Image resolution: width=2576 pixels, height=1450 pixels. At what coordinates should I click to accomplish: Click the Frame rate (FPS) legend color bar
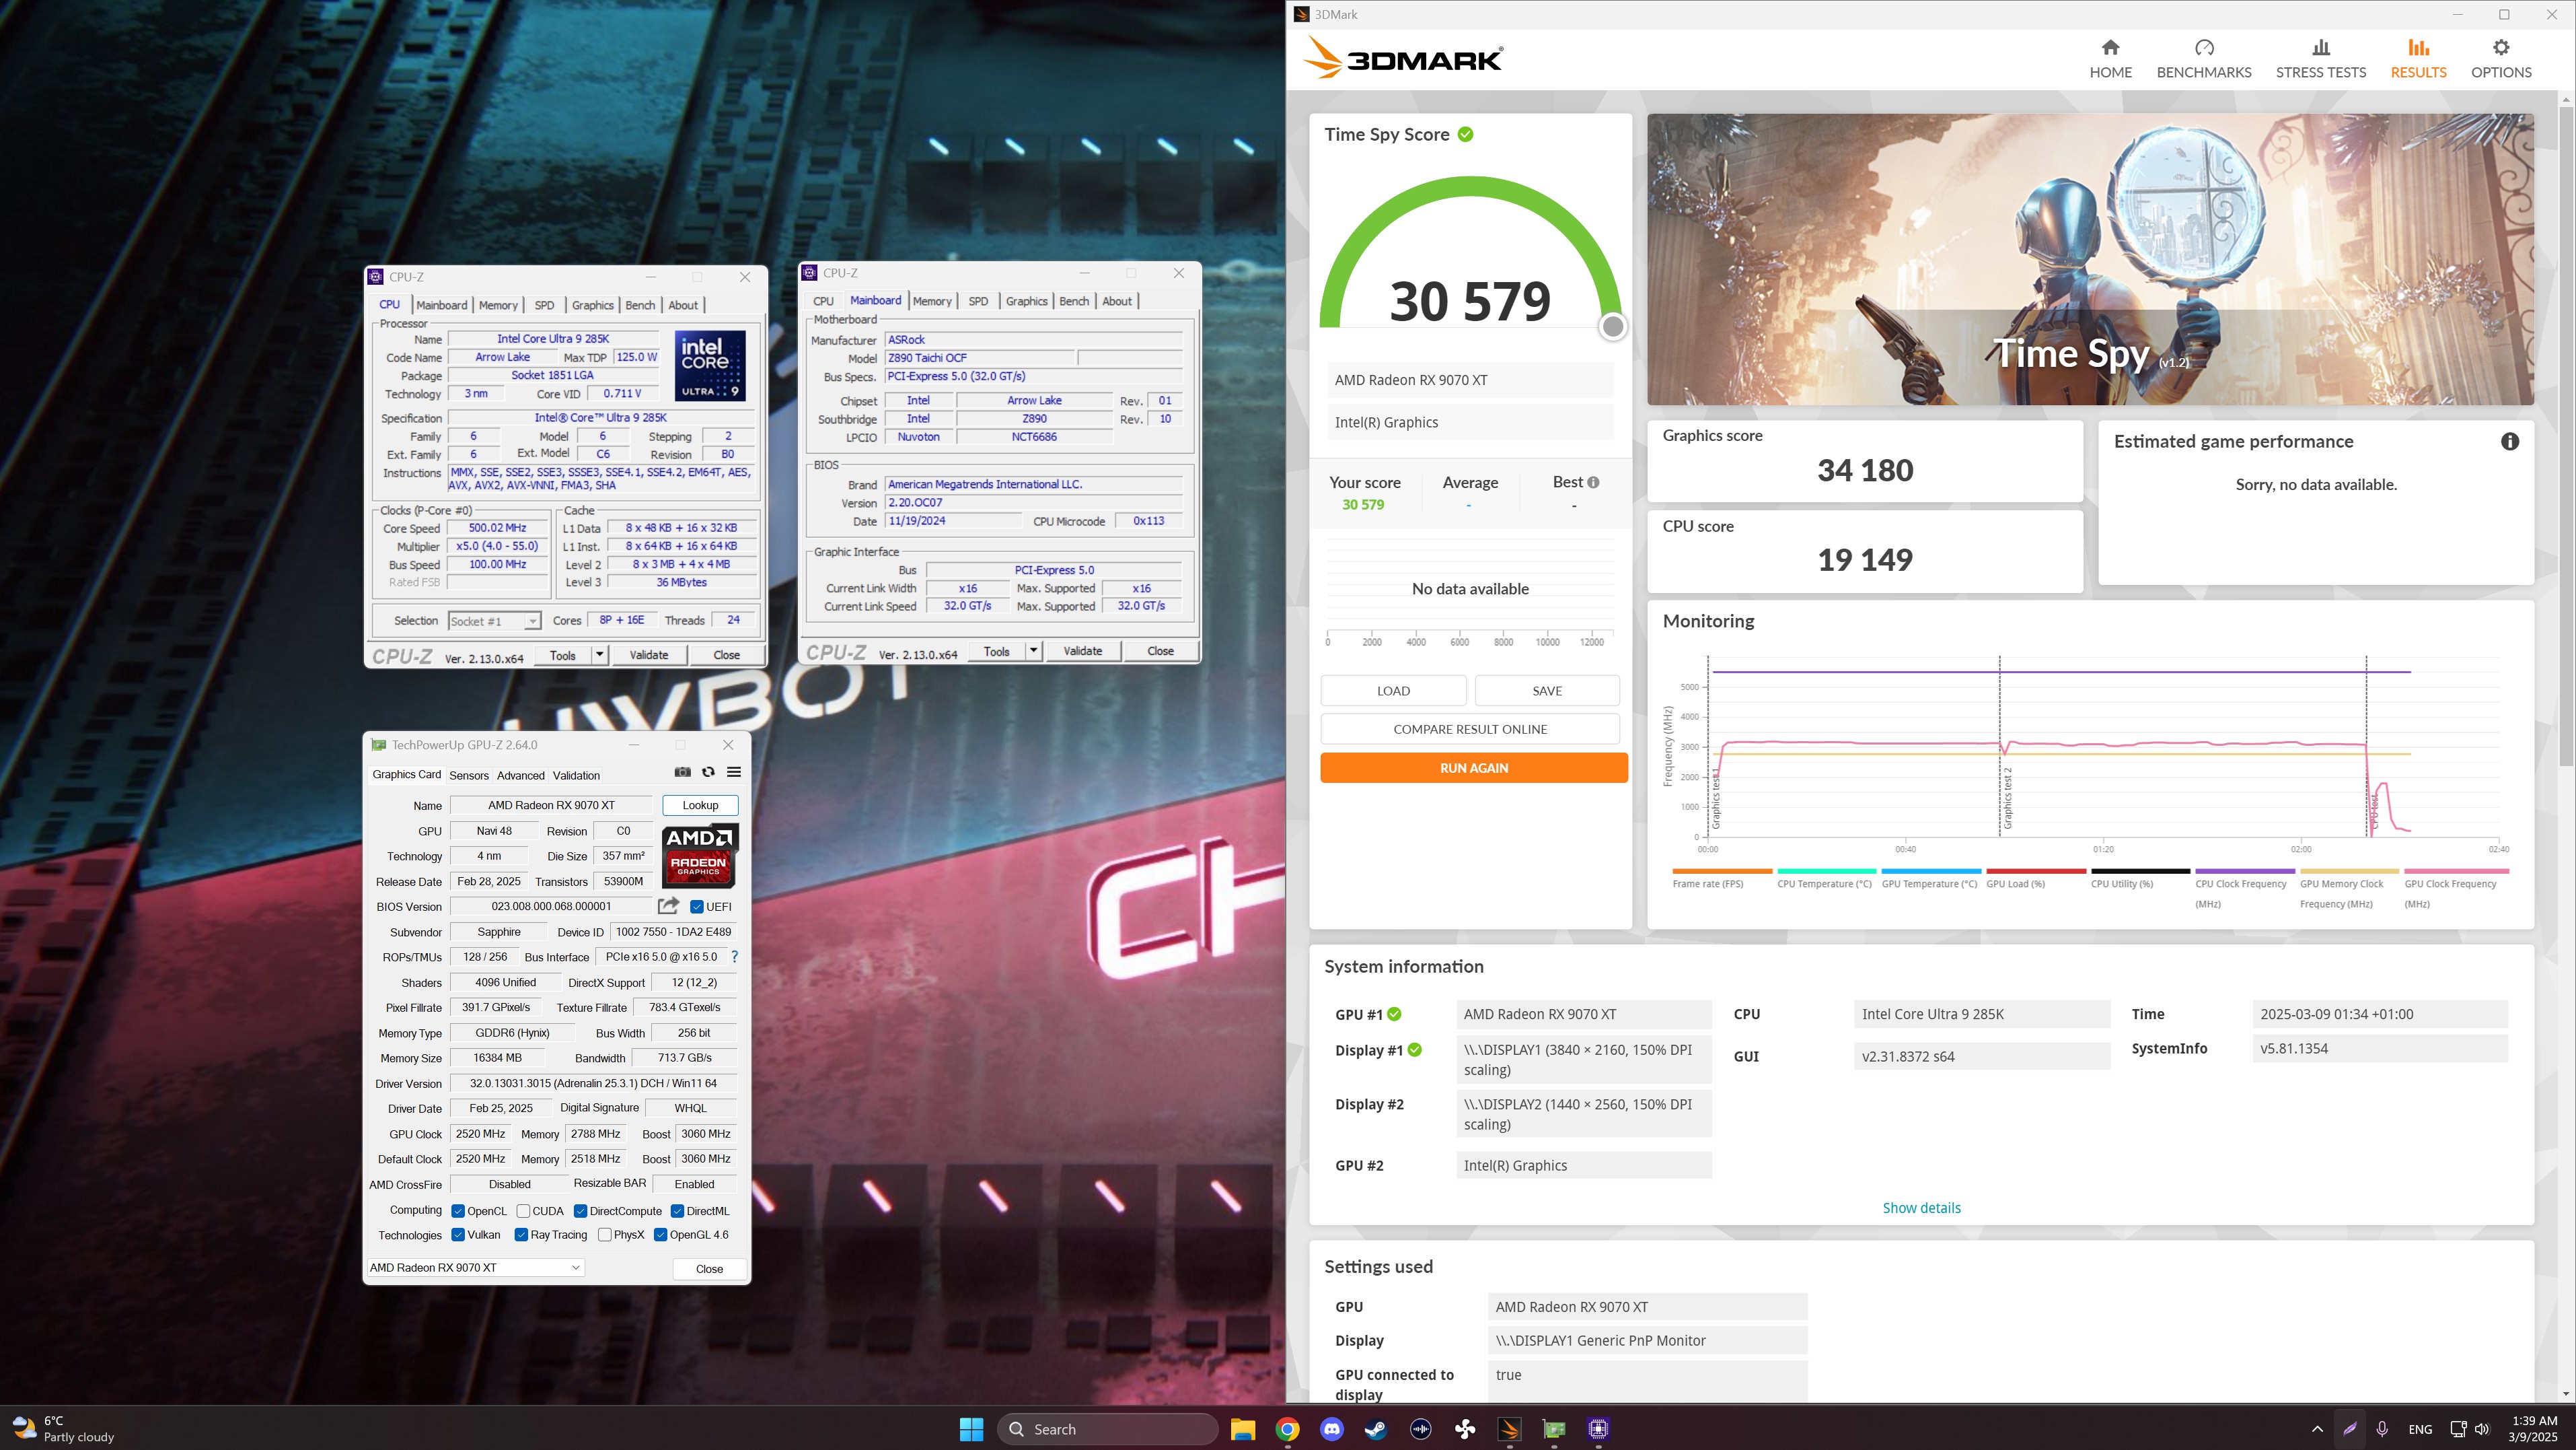click(x=1722, y=870)
